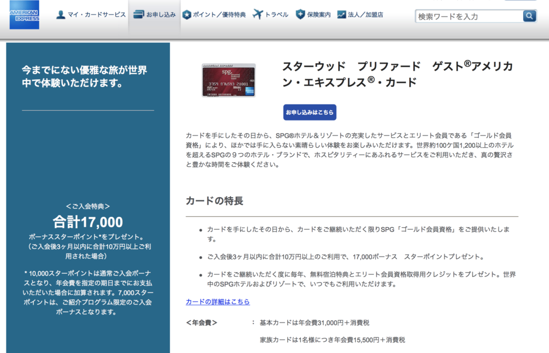
Task: Click the person icon beside マイ・カードサービス
Action: pyautogui.click(x=61, y=14)
